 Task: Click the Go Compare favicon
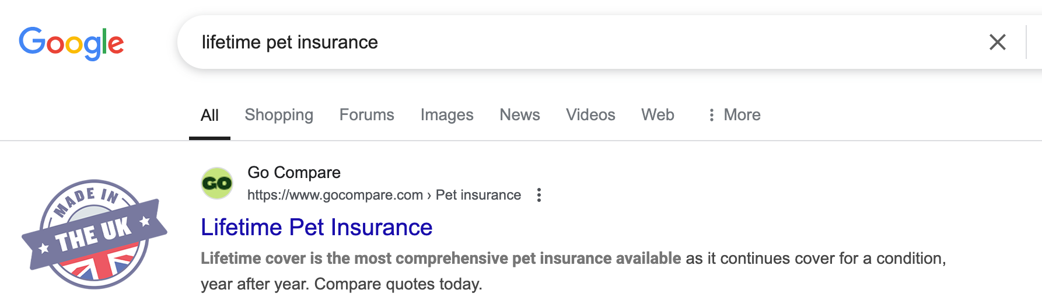217,183
